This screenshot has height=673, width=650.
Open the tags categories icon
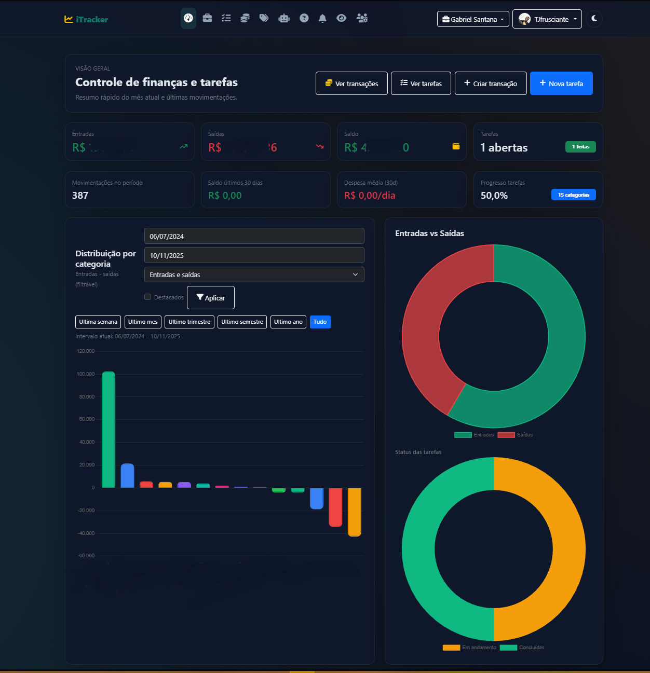click(x=264, y=17)
